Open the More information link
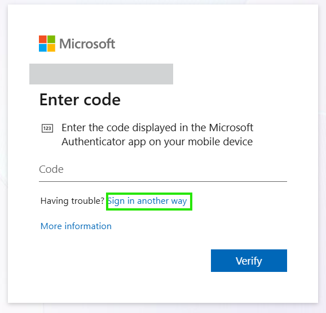Image resolution: width=326 pixels, height=313 pixels. coord(76,226)
